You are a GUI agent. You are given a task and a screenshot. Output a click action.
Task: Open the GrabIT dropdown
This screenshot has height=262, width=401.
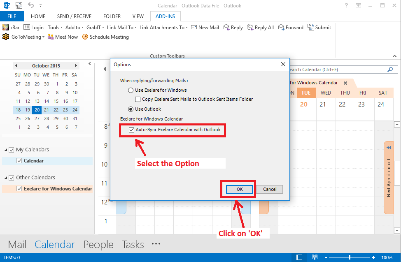95,27
